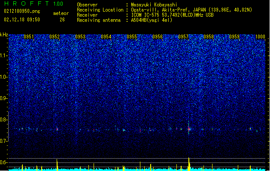Click the red meteor echo at 0952

coord(57,129)
